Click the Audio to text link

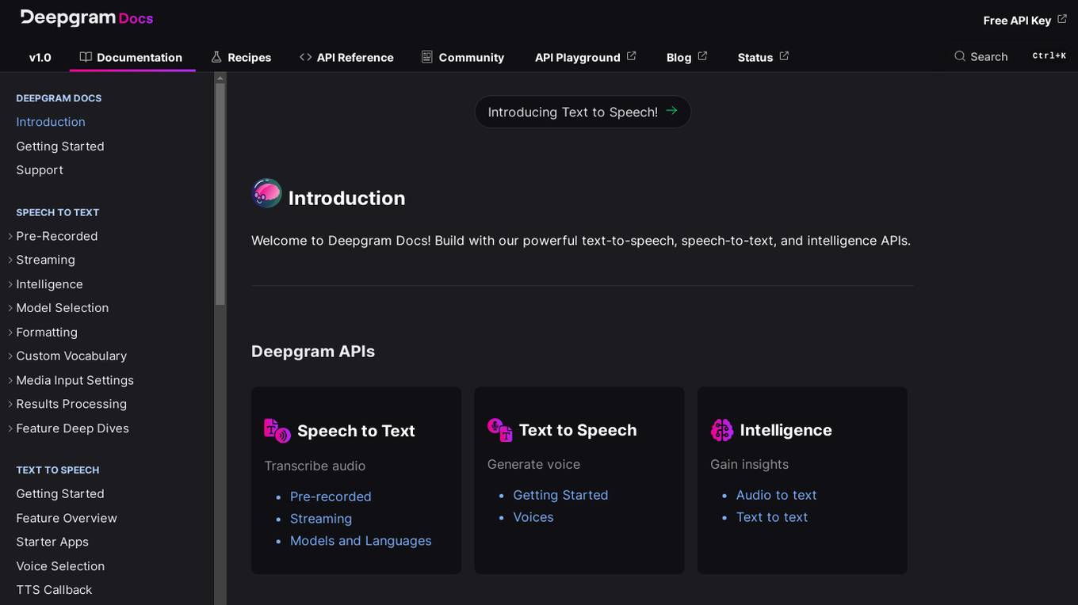coord(776,495)
